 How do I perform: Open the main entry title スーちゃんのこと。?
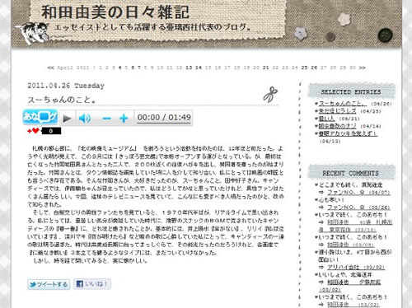[x=62, y=100]
